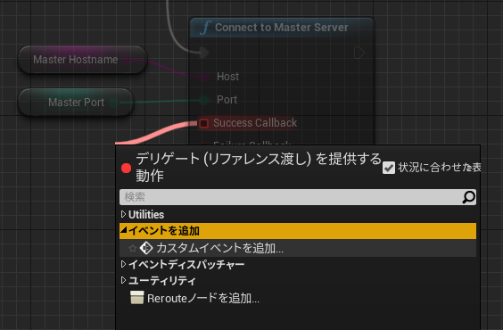Toggle the 状況に合わせた表示 checkbox
Viewport: 503px width, 330px height.
point(389,168)
